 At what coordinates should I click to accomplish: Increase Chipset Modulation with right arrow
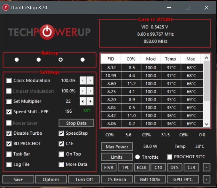click(90, 91)
